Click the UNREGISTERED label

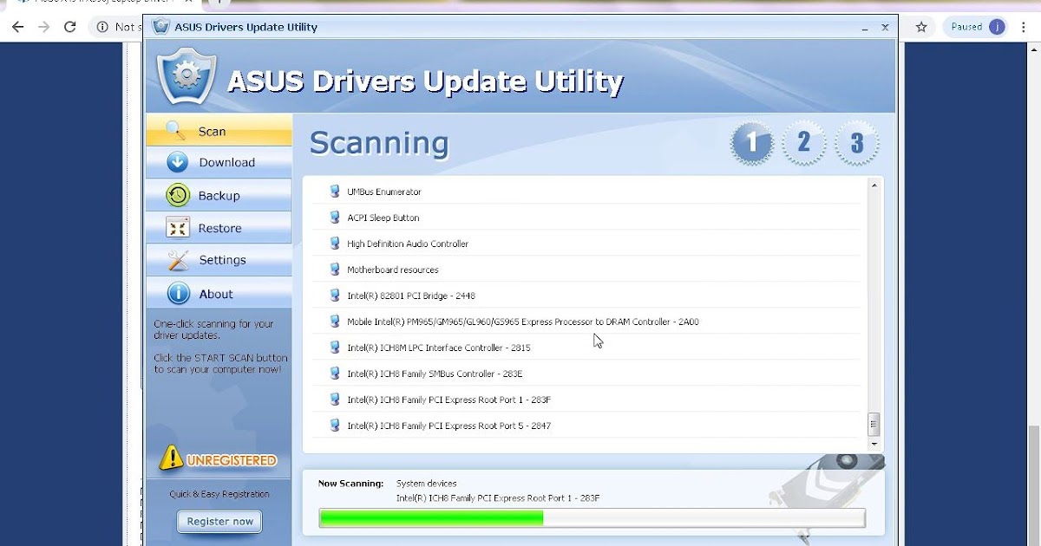(x=232, y=460)
